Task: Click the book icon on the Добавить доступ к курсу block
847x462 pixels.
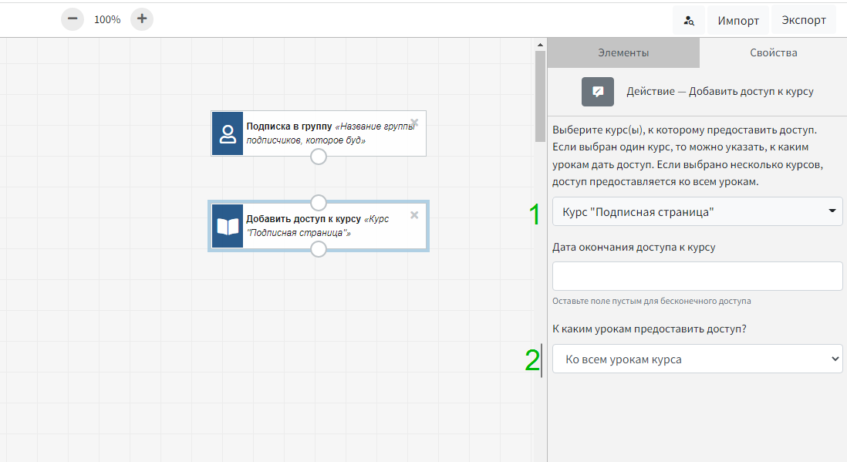Action: pyautogui.click(x=228, y=226)
